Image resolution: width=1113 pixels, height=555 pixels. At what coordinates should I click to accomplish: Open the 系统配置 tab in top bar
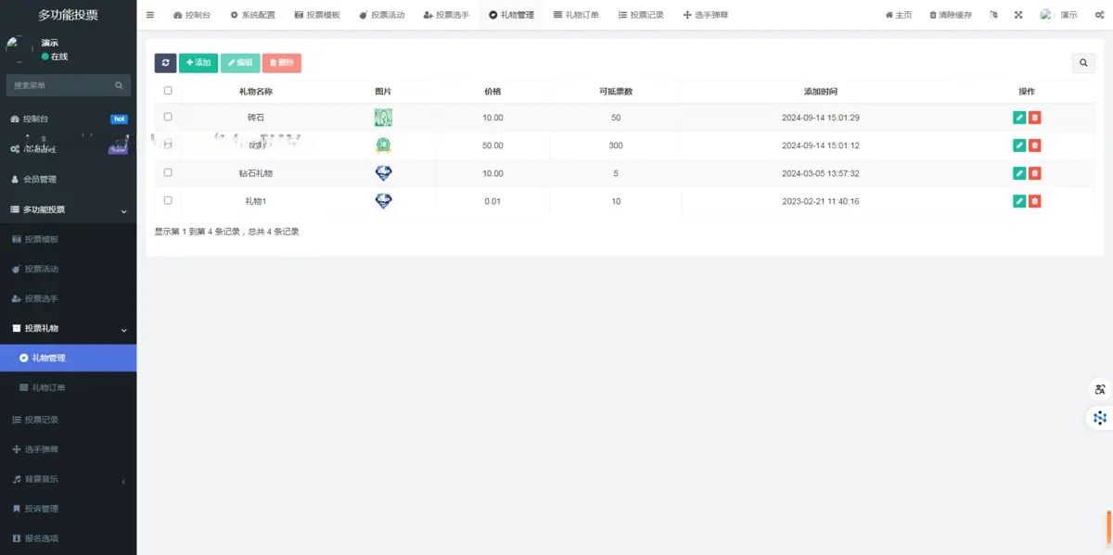[x=252, y=15]
